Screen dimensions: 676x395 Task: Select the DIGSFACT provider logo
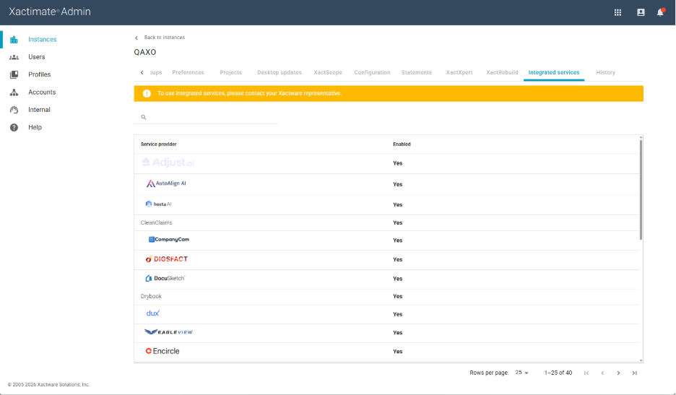tap(166, 259)
